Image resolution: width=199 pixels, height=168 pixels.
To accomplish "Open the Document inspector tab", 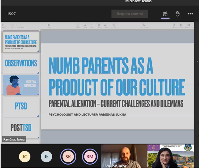I will pos(189,26).
